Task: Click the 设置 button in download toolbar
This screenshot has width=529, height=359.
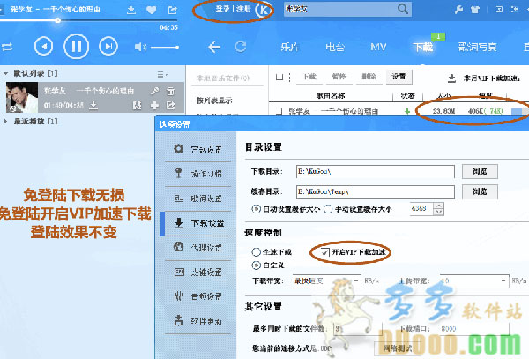Action: [x=399, y=77]
